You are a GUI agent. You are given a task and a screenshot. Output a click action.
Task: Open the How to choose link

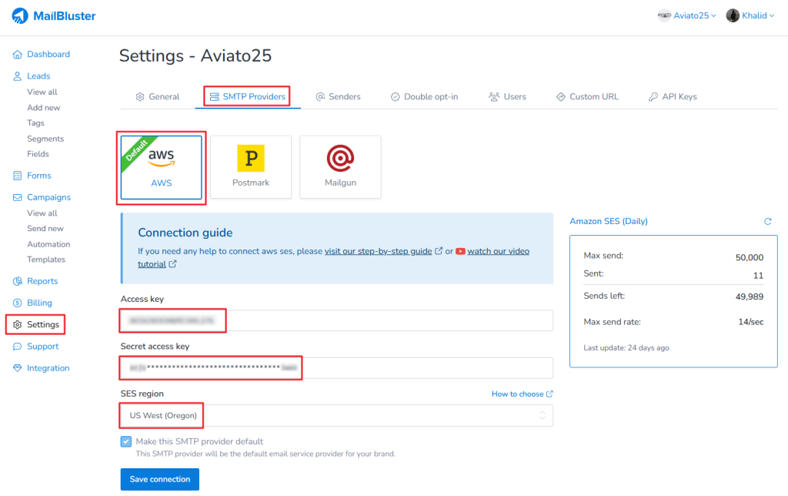coord(523,394)
